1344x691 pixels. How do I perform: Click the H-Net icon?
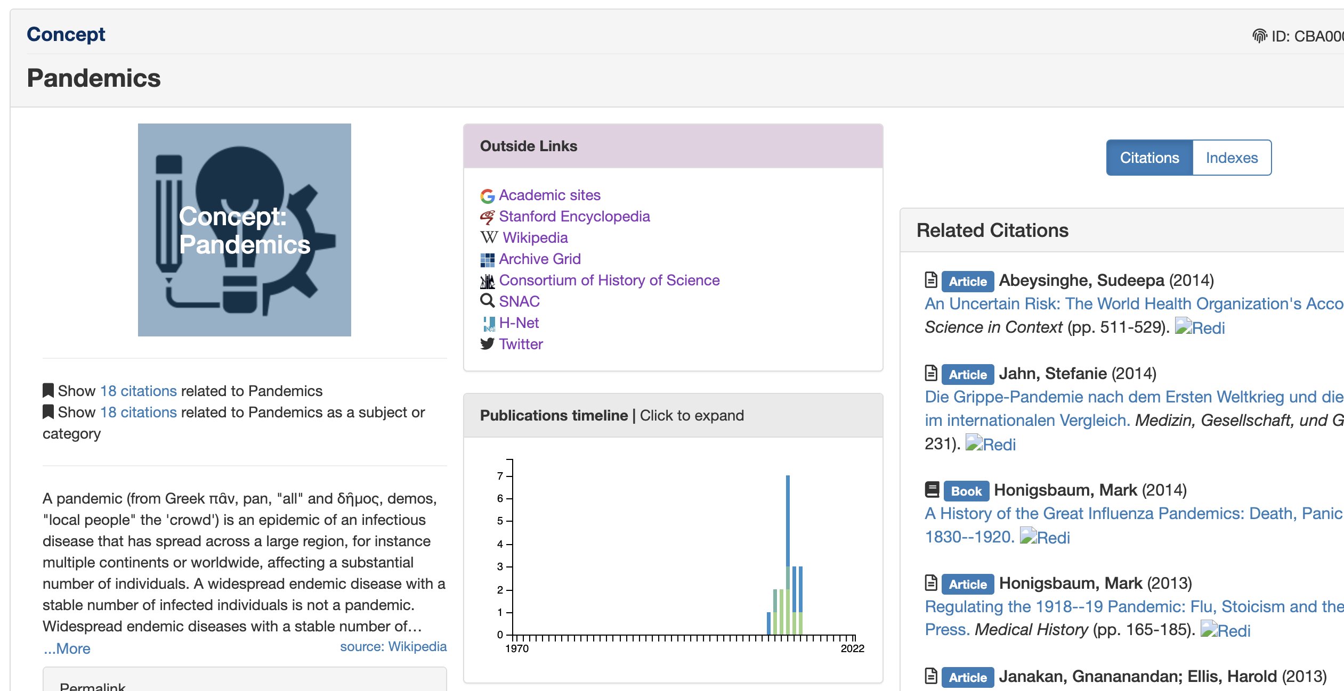point(488,323)
